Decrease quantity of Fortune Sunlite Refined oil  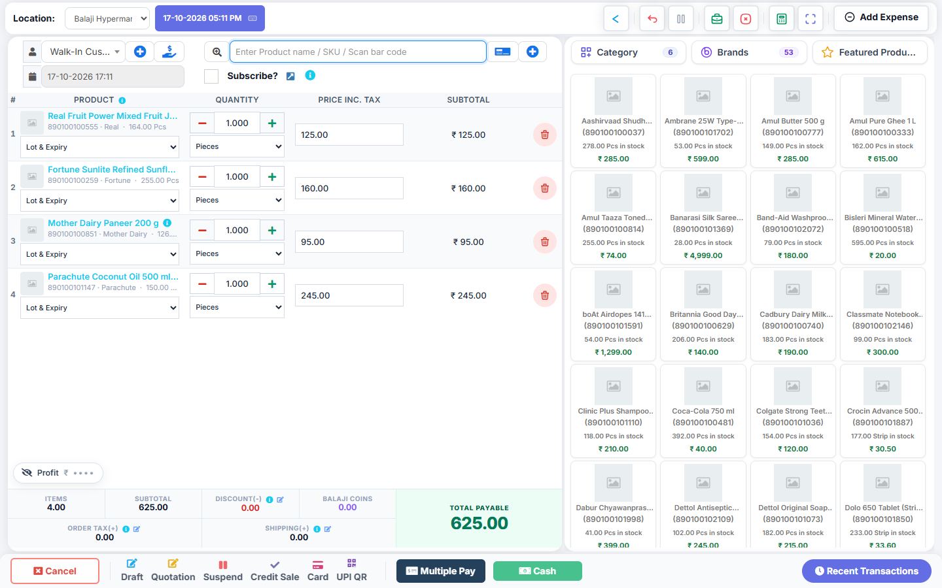point(202,176)
